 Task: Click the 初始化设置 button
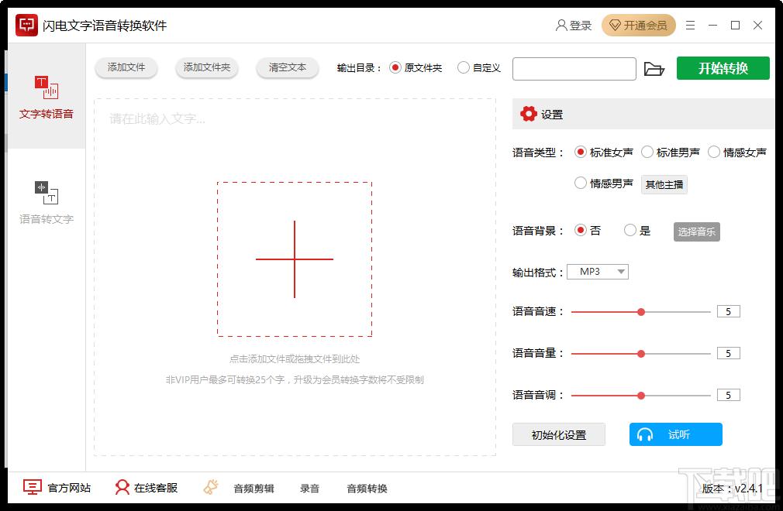(x=559, y=434)
